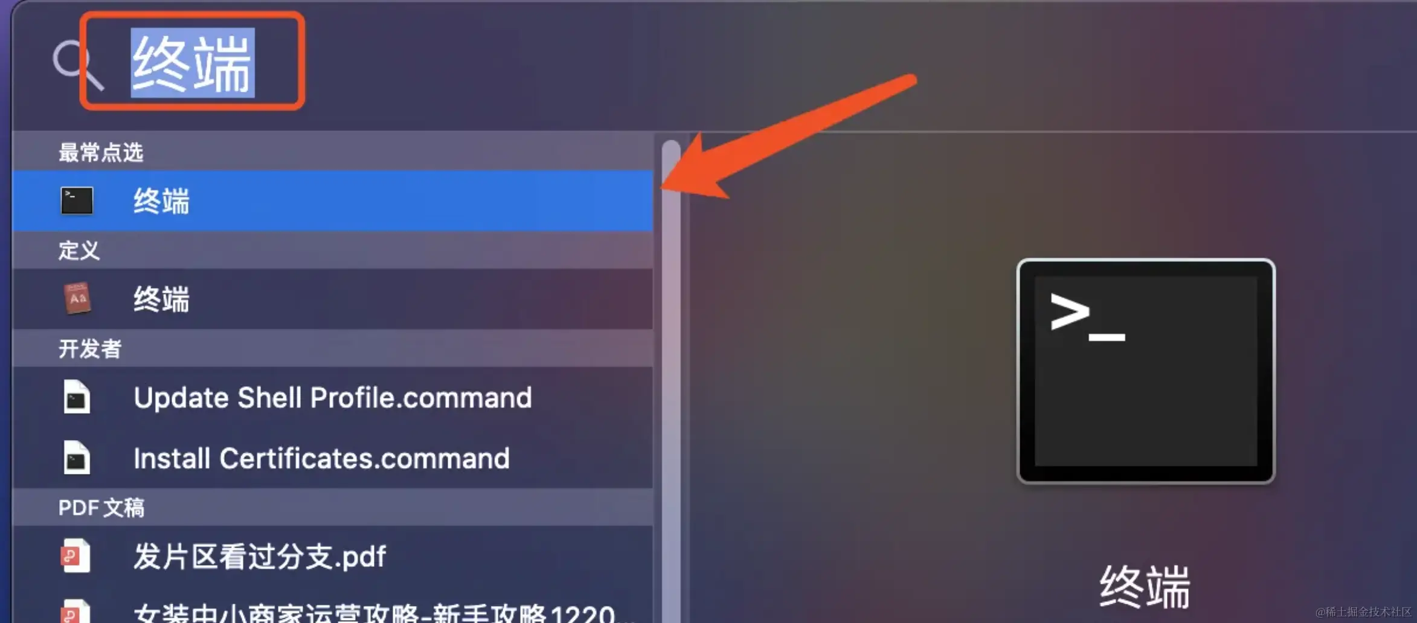Select the 终端 result under 最常点选

[332, 200]
